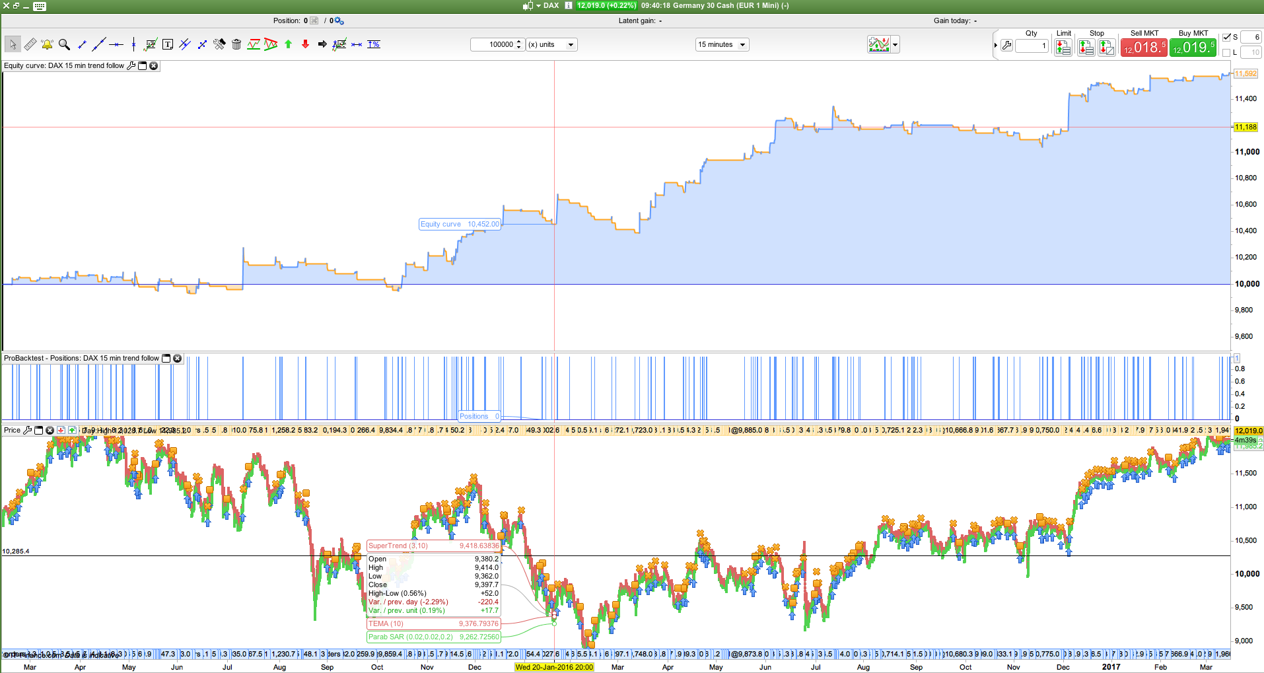This screenshot has height=673, width=1264.
Task: Select the ruler measurement tool
Action: point(30,44)
